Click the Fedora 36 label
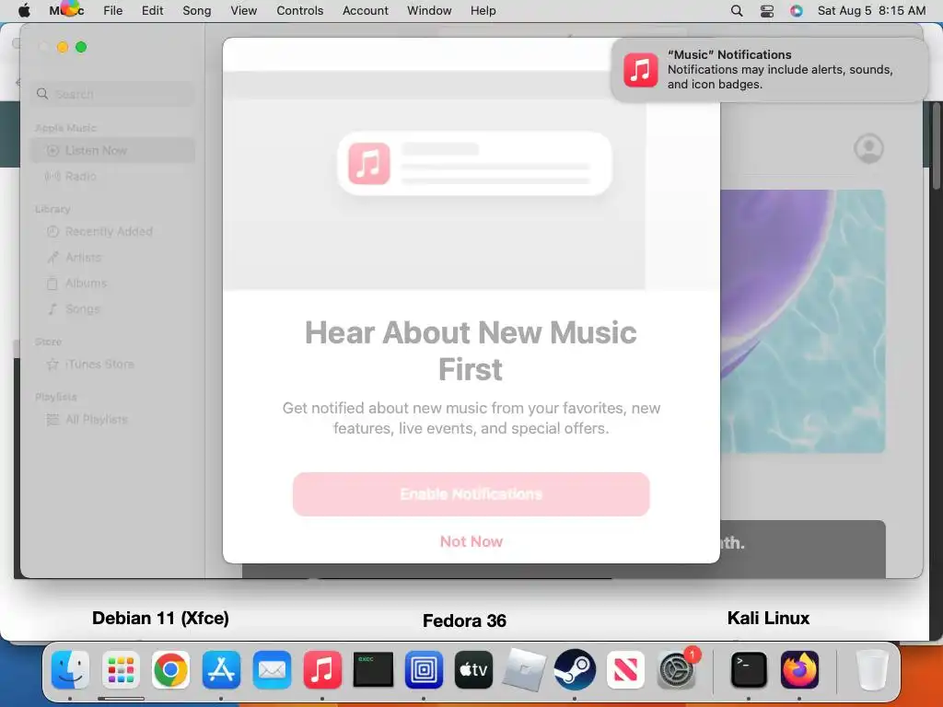Screen dimensions: 943x707 (x=464, y=620)
